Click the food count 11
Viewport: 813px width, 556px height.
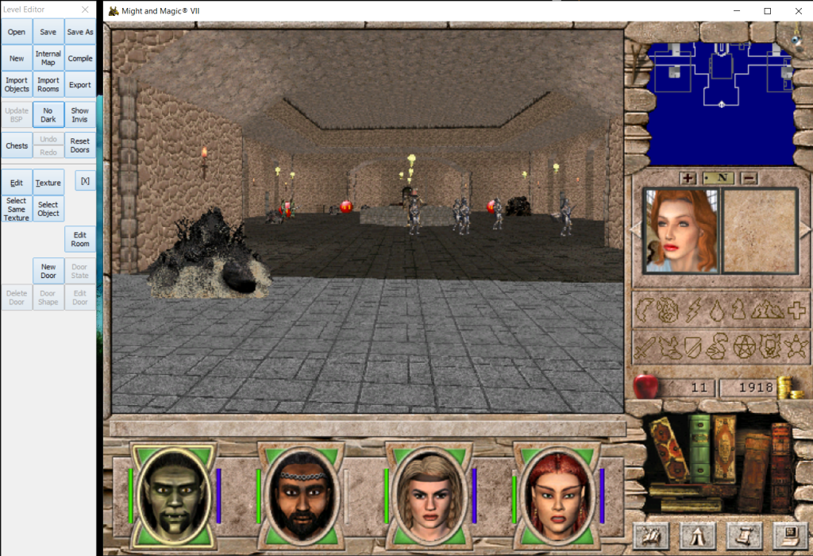699,388
